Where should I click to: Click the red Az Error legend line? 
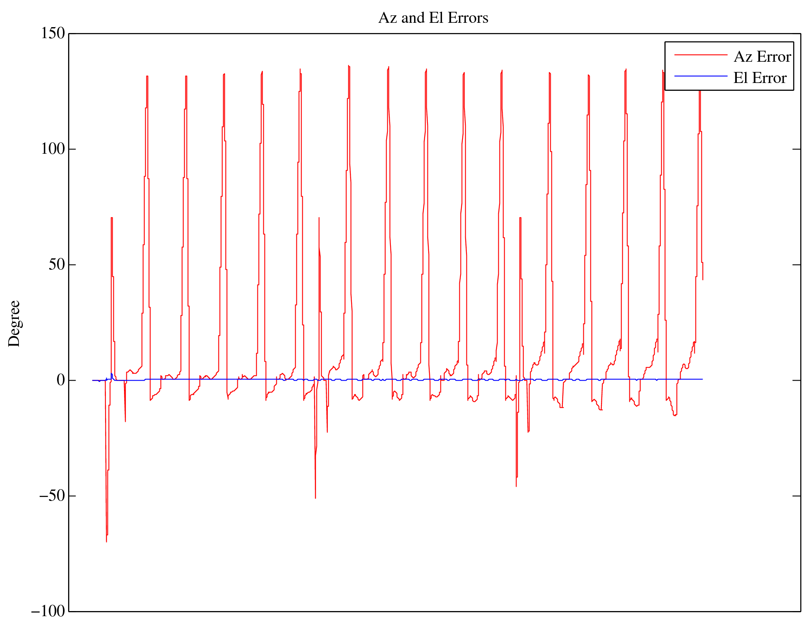pos(701,55)
